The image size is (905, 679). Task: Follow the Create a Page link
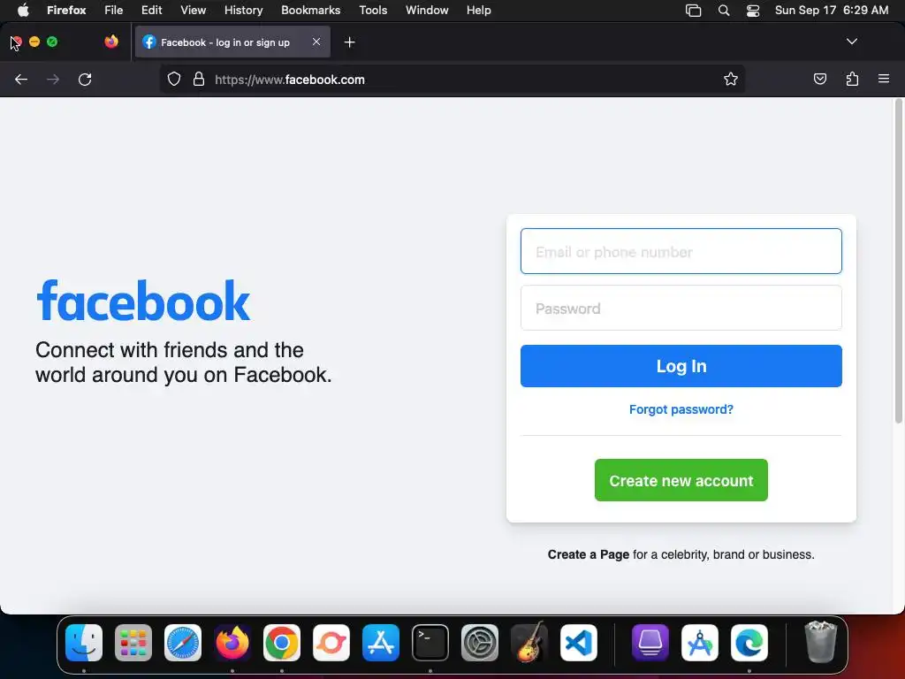pos(588,554)
